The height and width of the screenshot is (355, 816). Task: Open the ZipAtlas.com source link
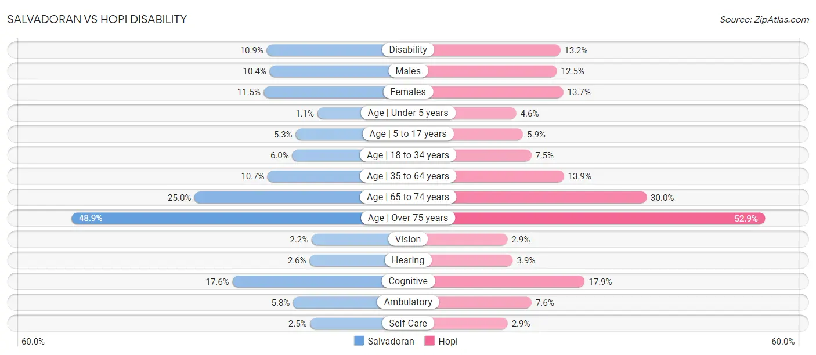point(764,19)
